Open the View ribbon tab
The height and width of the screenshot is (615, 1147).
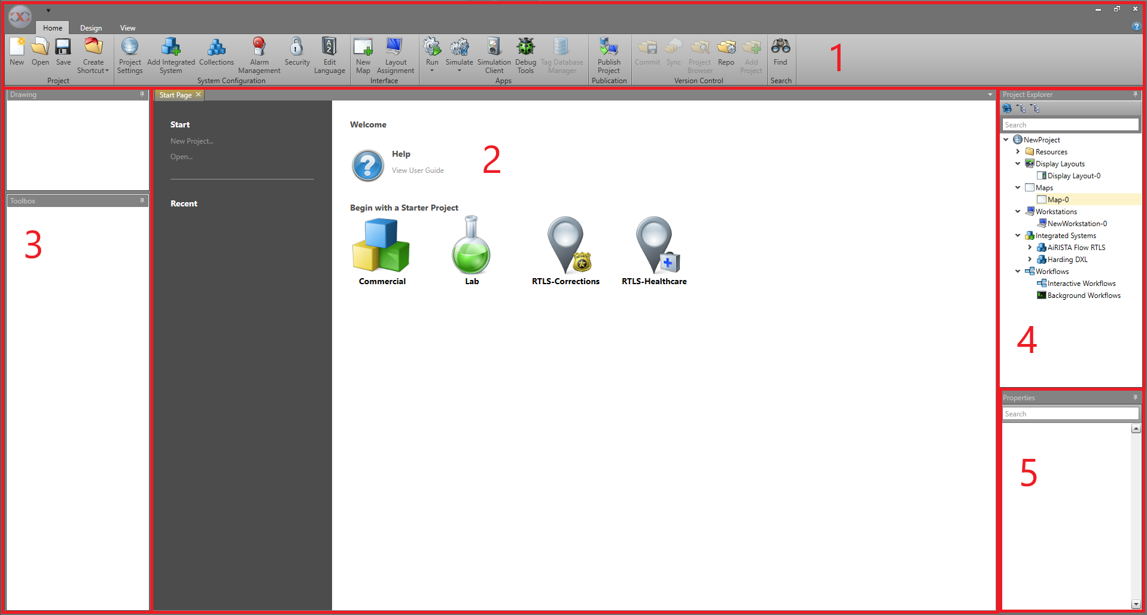127,28
